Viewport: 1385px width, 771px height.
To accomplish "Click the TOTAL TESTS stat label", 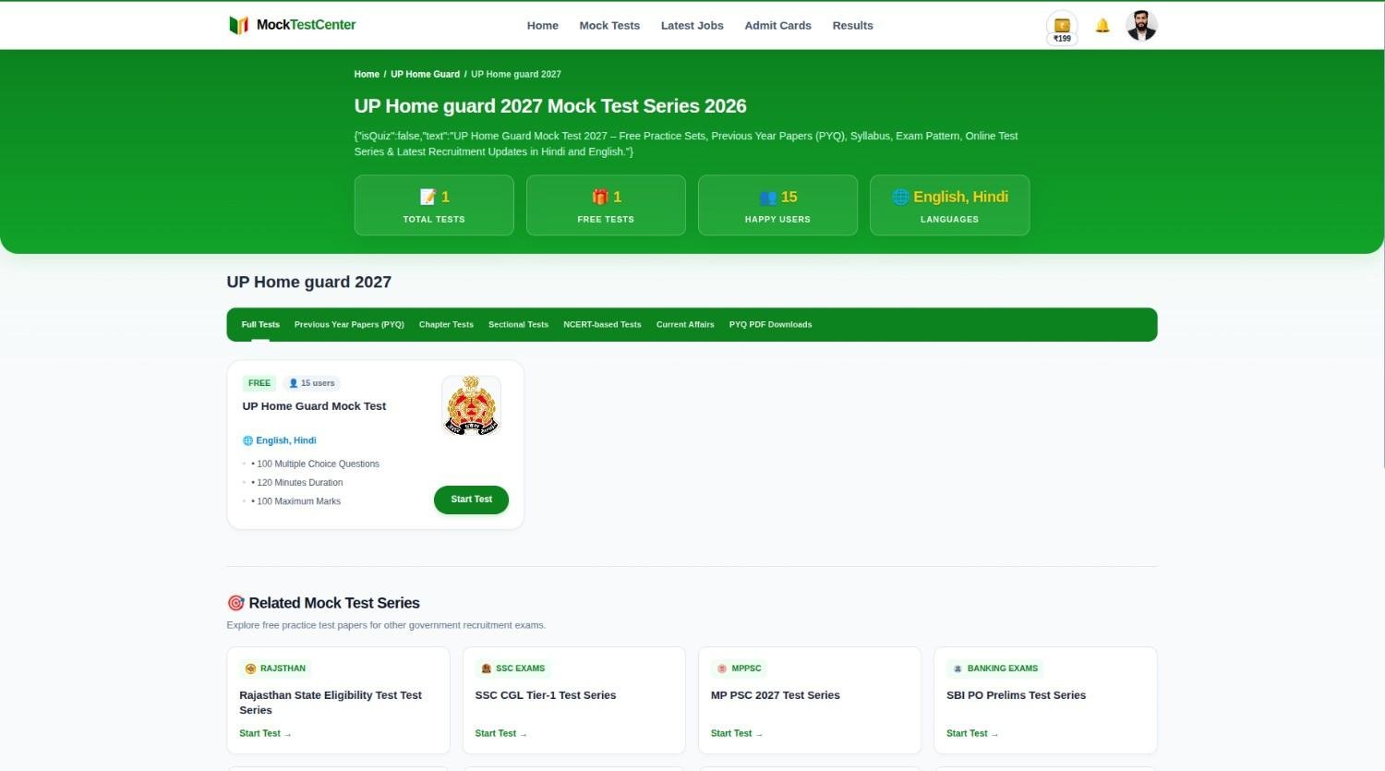I will pyautogui.click(x=434, y=220).
